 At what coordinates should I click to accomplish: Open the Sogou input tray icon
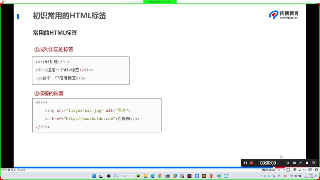click(285, 176)
